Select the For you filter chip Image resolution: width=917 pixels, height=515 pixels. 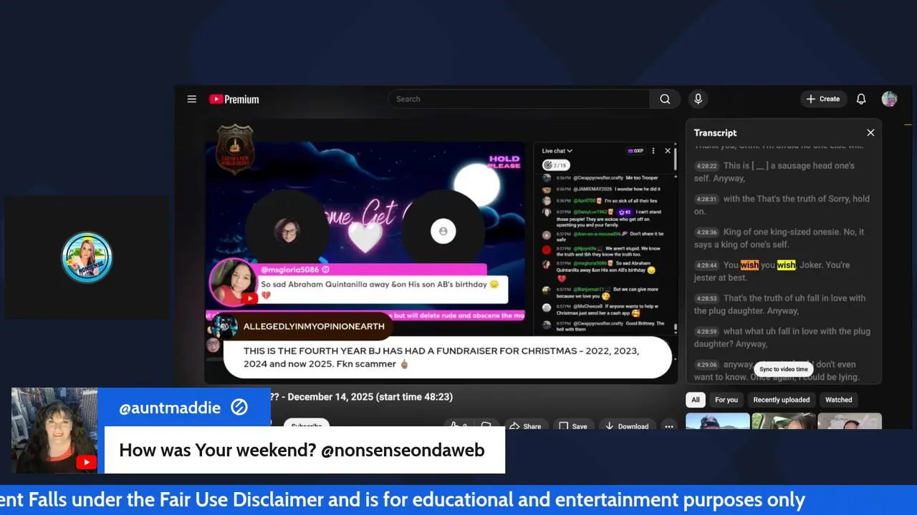726,400
